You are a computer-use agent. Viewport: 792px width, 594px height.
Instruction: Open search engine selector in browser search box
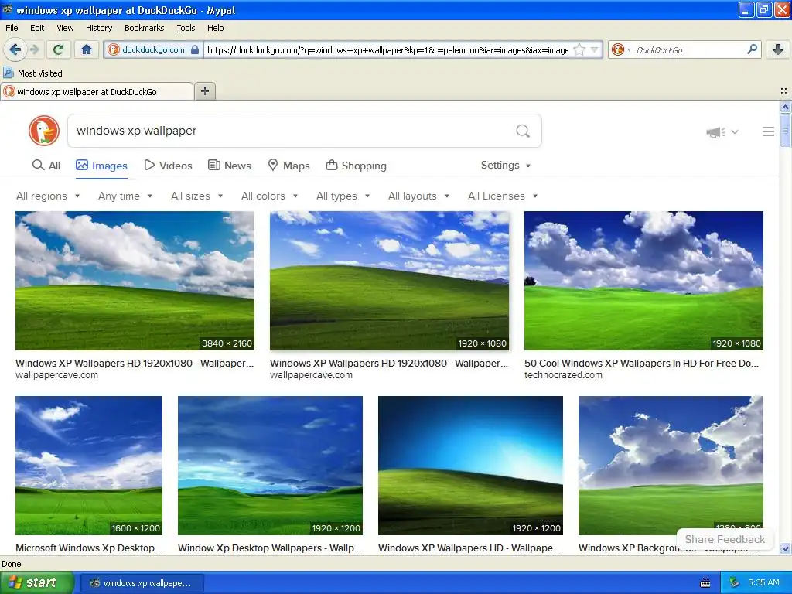click(x=621, y=49)
